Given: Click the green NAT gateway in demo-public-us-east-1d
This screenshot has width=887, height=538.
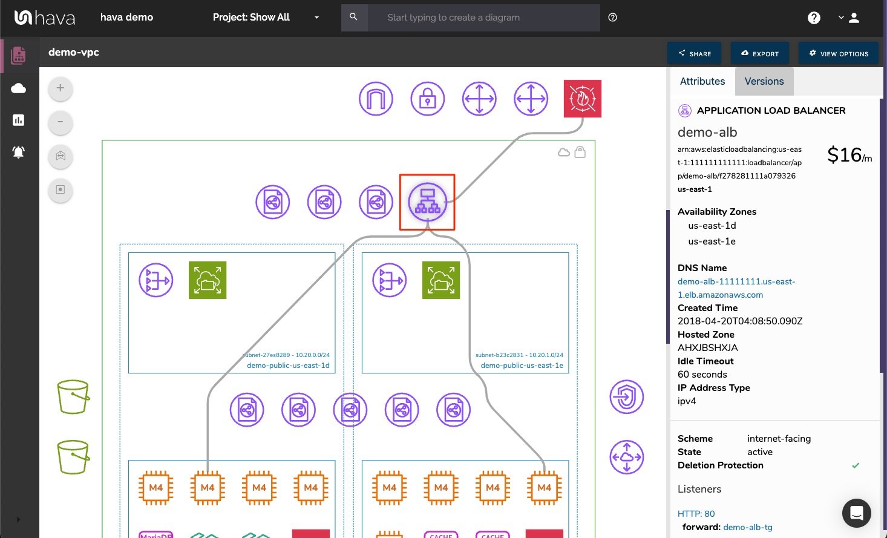Looking at the screenshot, I should click(208, 280).
